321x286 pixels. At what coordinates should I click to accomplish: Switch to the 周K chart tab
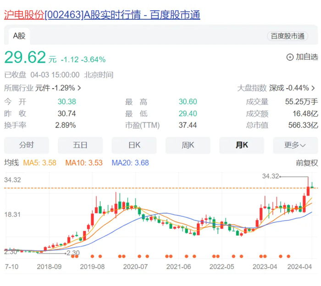[x=188, y=145]
